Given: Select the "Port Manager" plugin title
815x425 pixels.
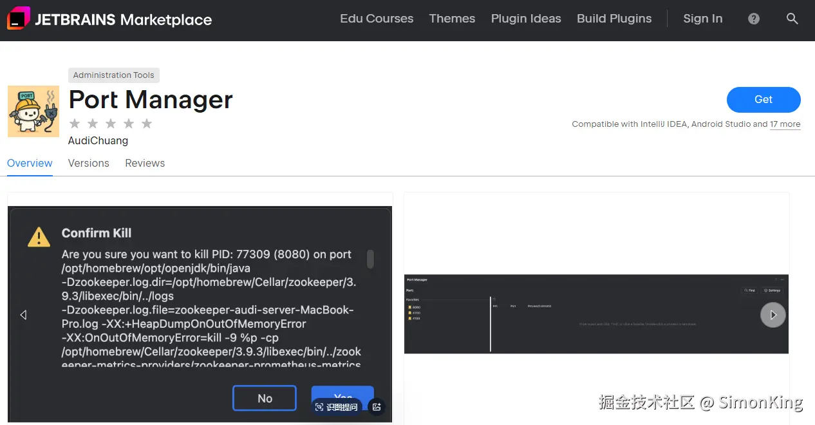Looking at the screenshot, I should click(151, 100).
